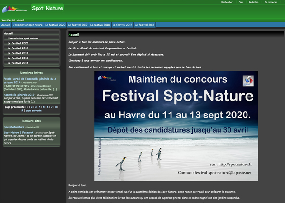Open the Spot Nature site title
285x203 pixels.
pyautogui.click(x=47, y=8)
